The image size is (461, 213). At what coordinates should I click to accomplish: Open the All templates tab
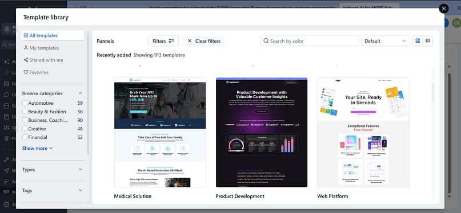coord(53,35)
